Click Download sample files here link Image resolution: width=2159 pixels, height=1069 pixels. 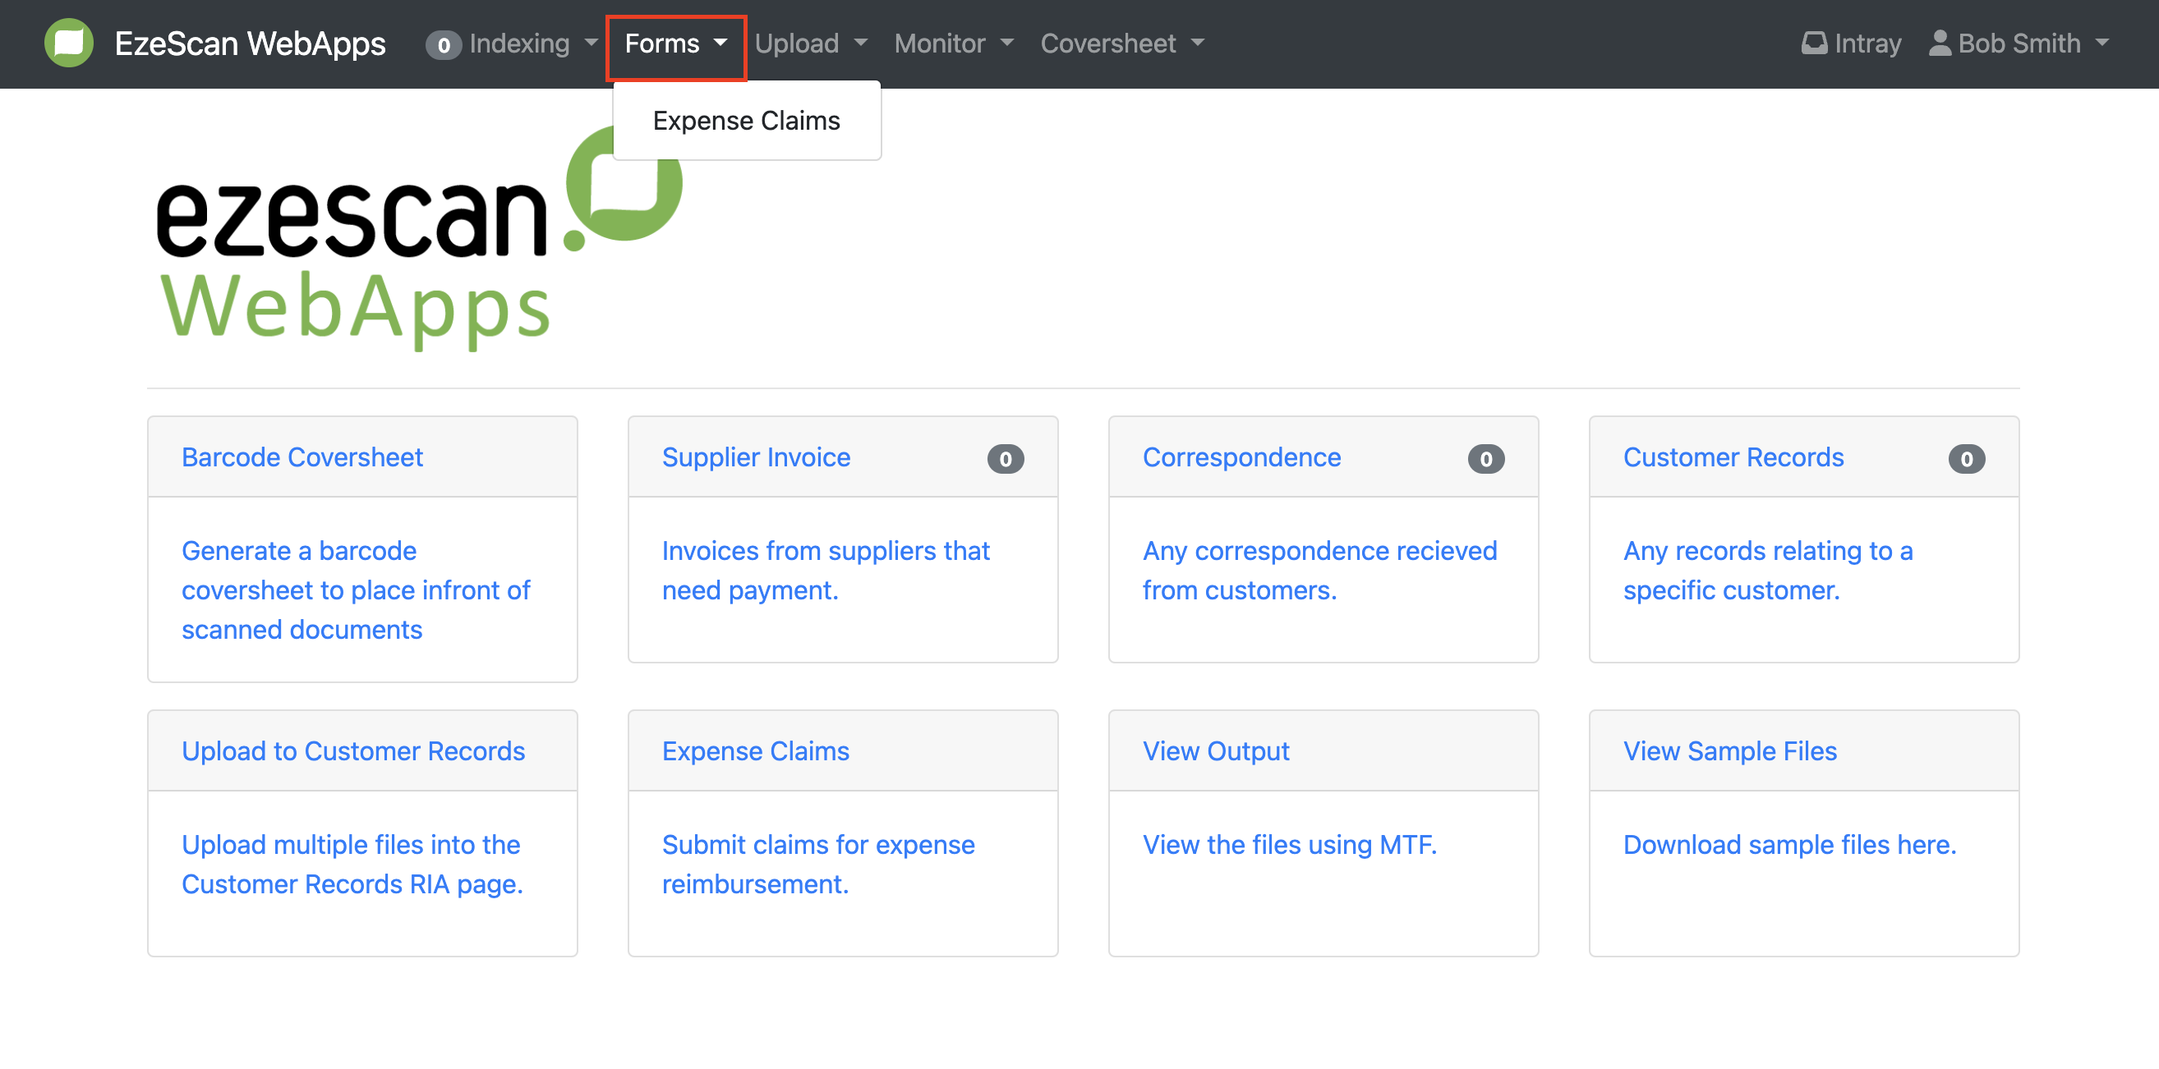1788,844
